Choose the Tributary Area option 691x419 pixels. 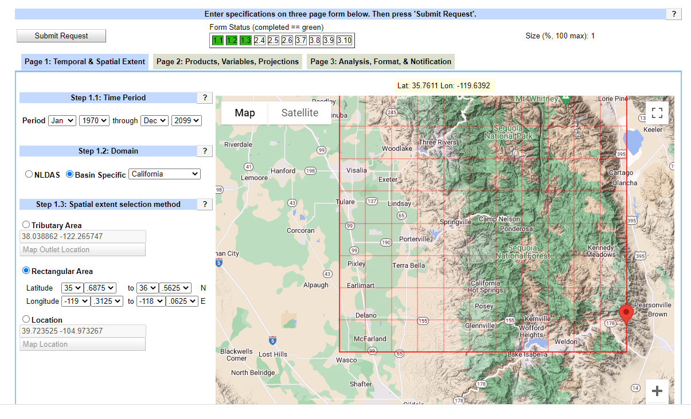[x=26, y=224]
